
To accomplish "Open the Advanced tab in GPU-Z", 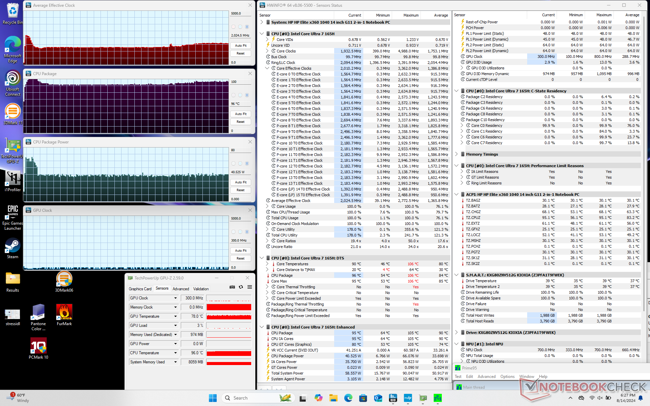I will coord(181,289).
